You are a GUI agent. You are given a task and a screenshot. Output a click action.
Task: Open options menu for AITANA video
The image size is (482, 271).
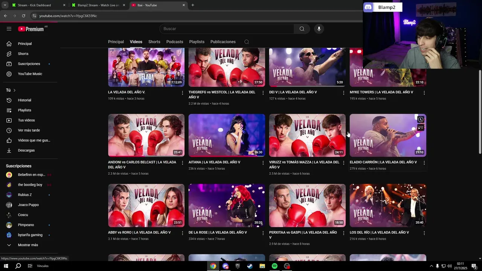pyautogui.click(x=263, y=163)
